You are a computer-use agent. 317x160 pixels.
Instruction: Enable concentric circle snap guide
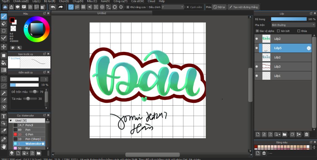(102, 7)
